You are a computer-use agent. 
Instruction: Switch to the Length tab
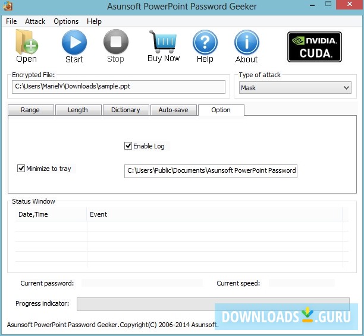tap(79, 110)
